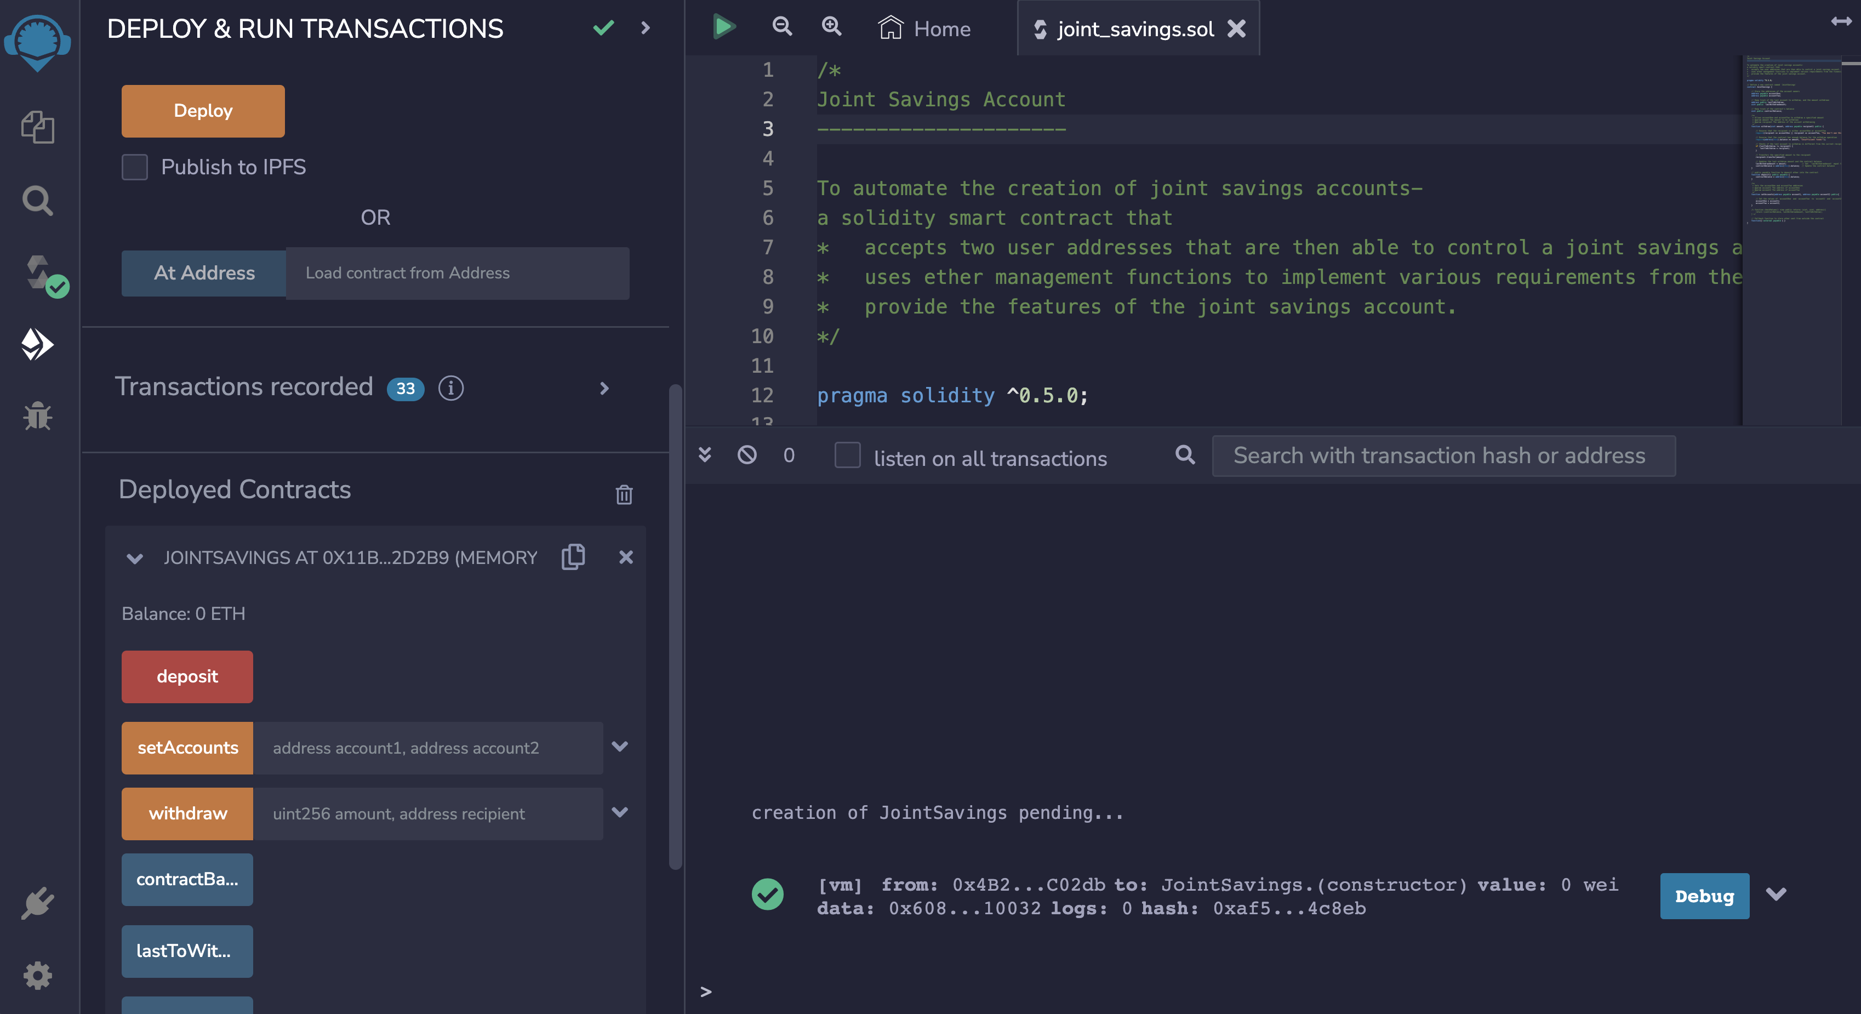Expand setAccounts function parameters

[619, 747]
